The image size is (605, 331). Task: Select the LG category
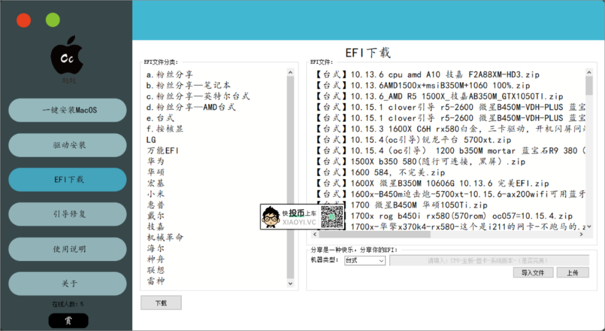151,139
